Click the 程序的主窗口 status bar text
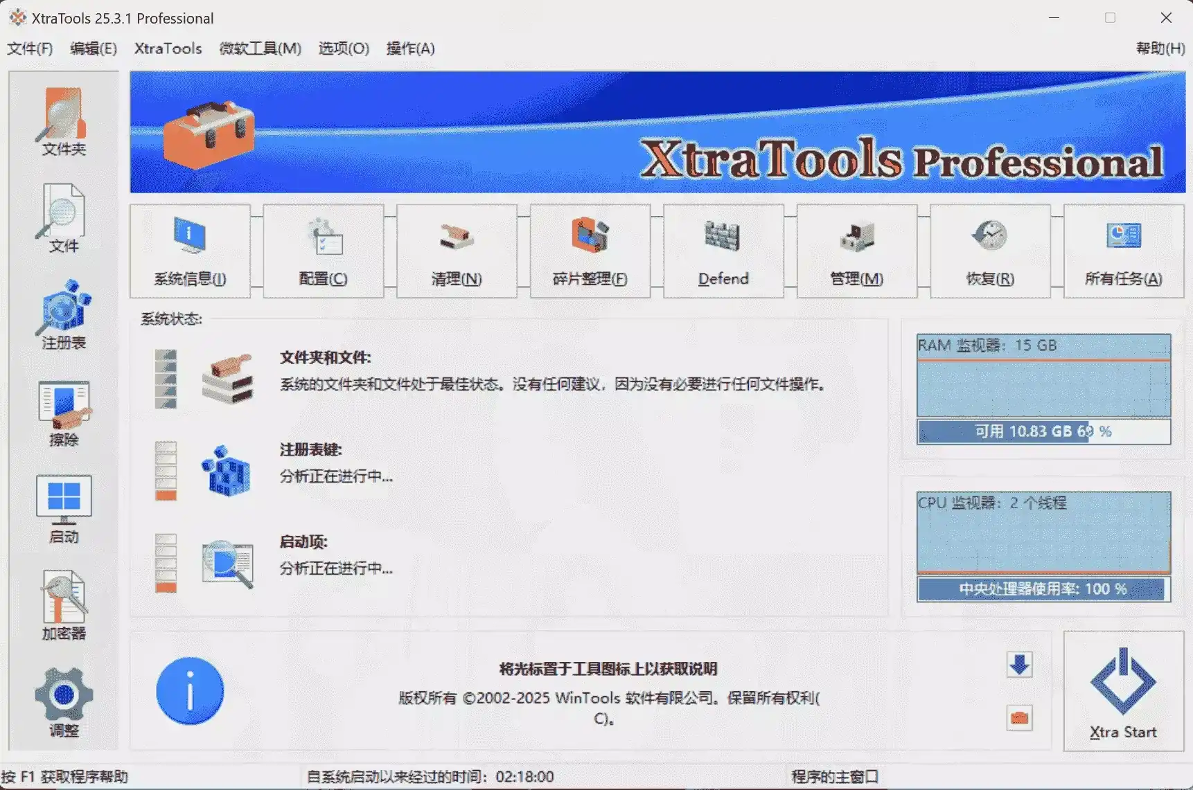The height and width of the screenshot is (790, 1193). [x=835, y=777]
